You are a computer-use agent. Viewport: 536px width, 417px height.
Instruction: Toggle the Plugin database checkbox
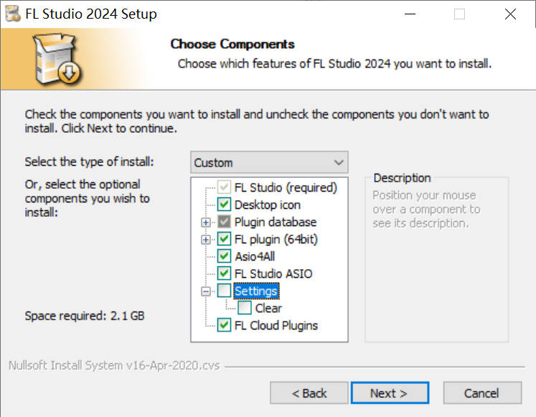[224, 222]
